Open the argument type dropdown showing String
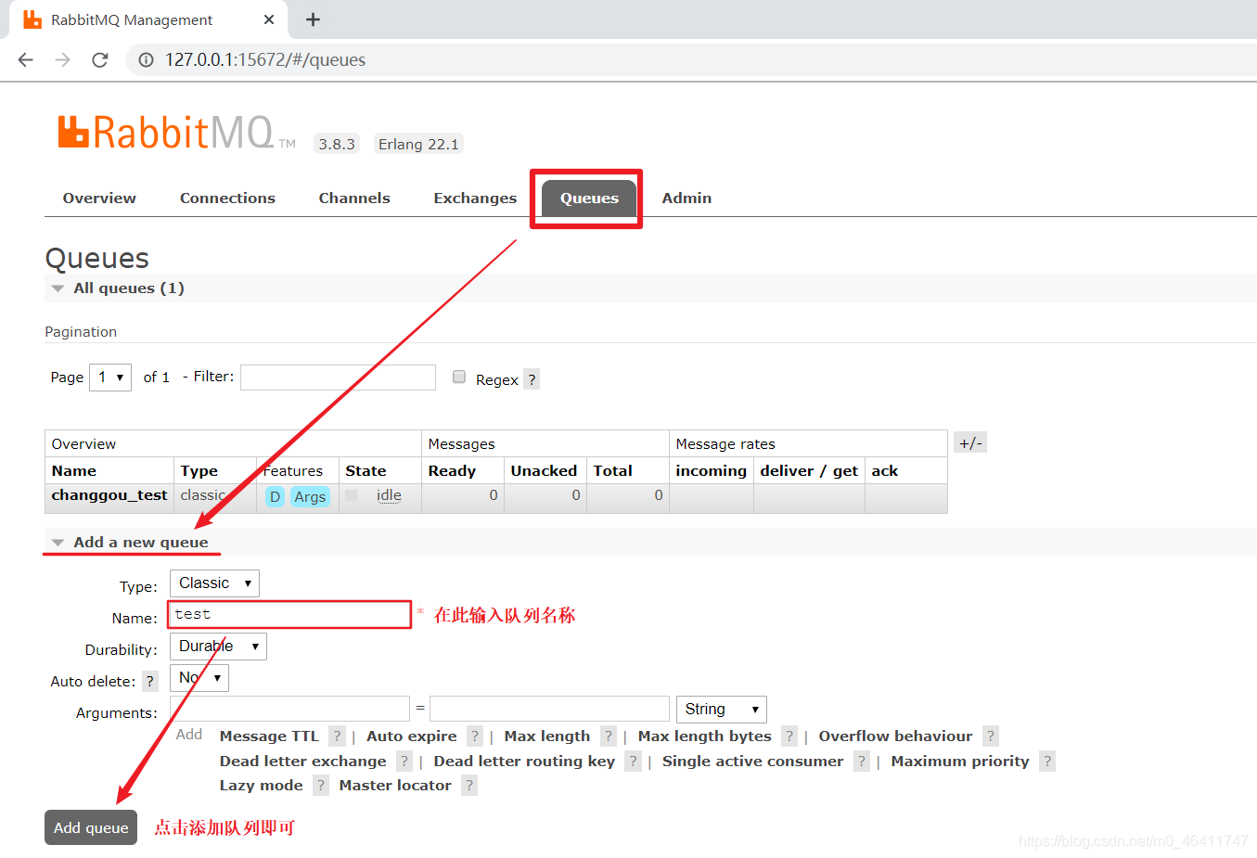Screen dimensions: 1257x858 (x=722, y=709)
